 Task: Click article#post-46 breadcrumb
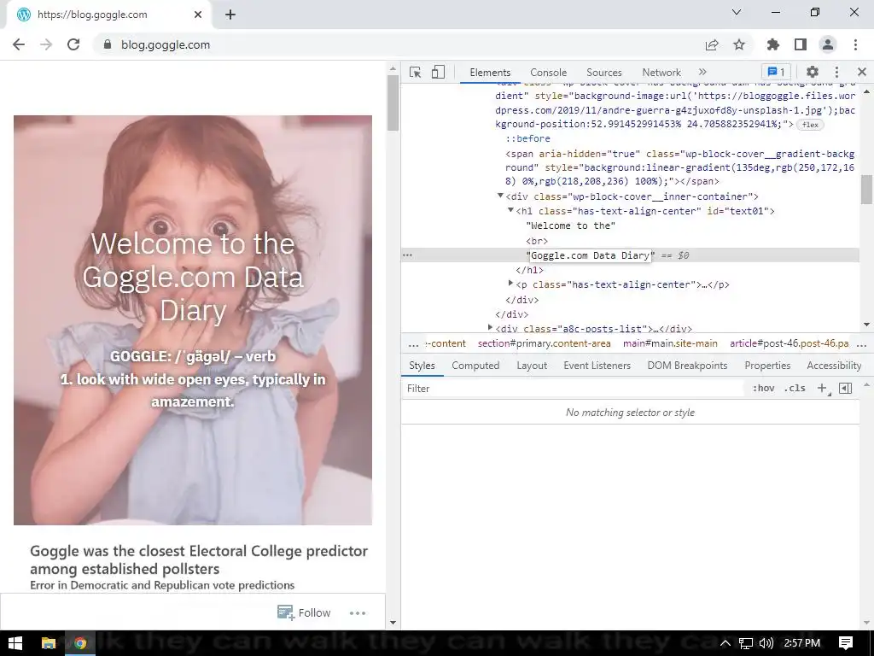[790, 343]
